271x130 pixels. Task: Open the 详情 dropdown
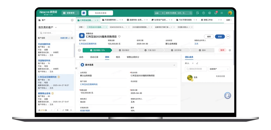coord(82,27)
